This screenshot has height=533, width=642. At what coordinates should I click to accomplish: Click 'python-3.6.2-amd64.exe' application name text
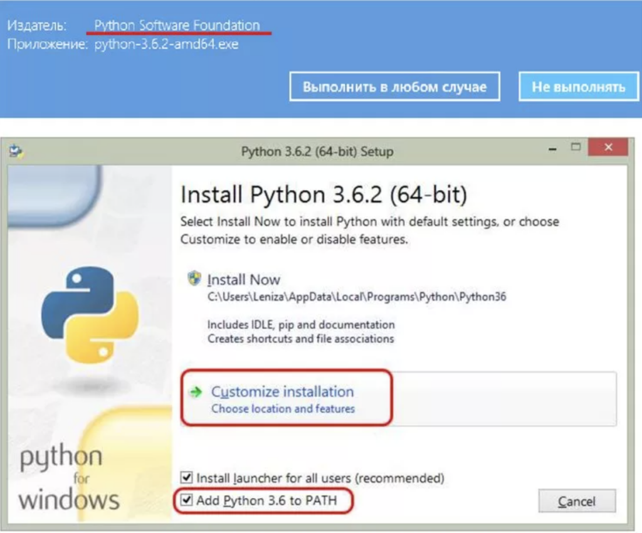coord(166,45)
